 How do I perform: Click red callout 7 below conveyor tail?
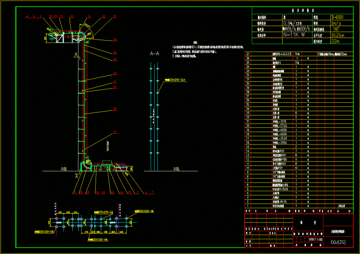pos(152,192)
